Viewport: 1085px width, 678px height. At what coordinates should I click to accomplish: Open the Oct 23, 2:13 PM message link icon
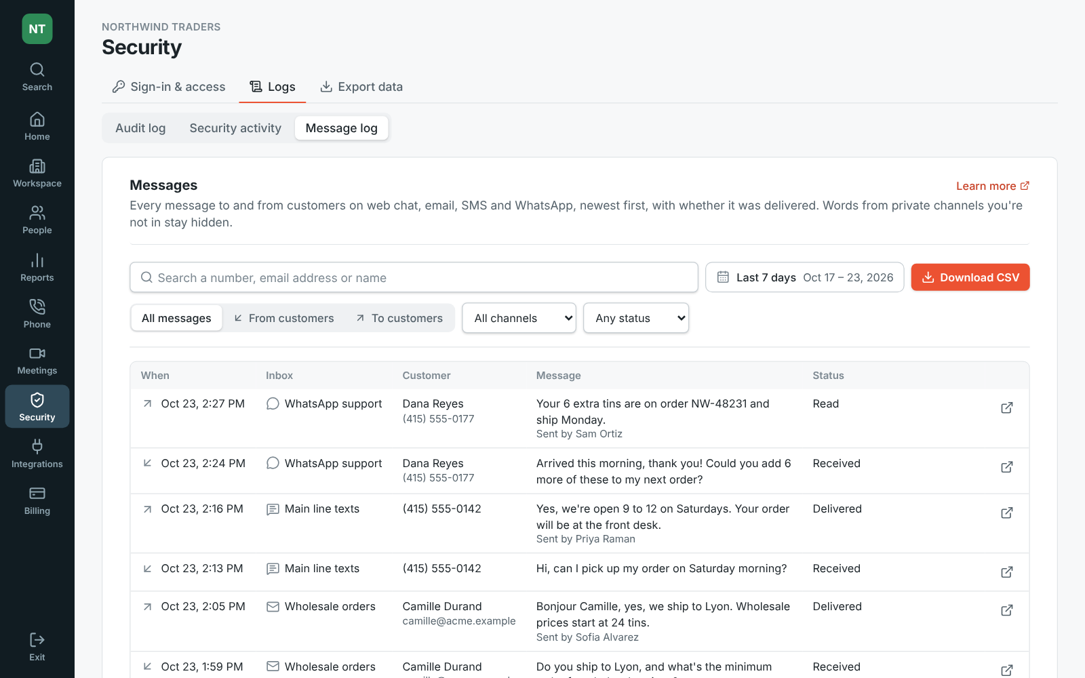coord(1007,572)
